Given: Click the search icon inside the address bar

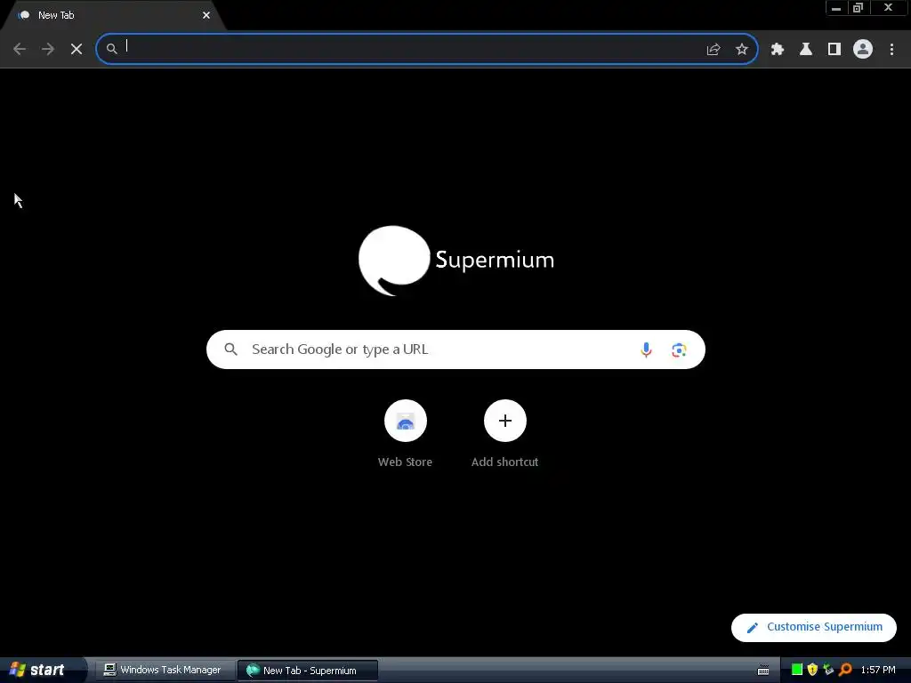Looking at the screenshot, I should pos(111,49).
